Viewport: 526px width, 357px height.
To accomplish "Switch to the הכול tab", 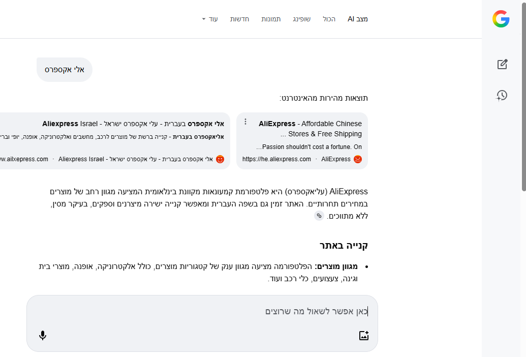I will pyautogui.click(x=329, y=19).
